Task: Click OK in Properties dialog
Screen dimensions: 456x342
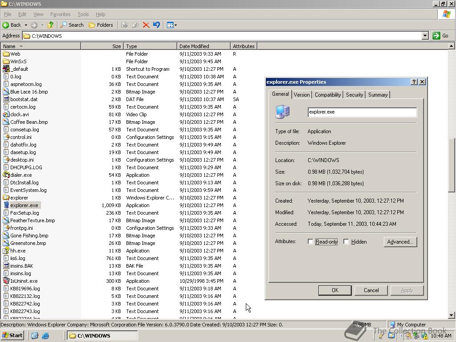Action: click(x=335, y=290)
